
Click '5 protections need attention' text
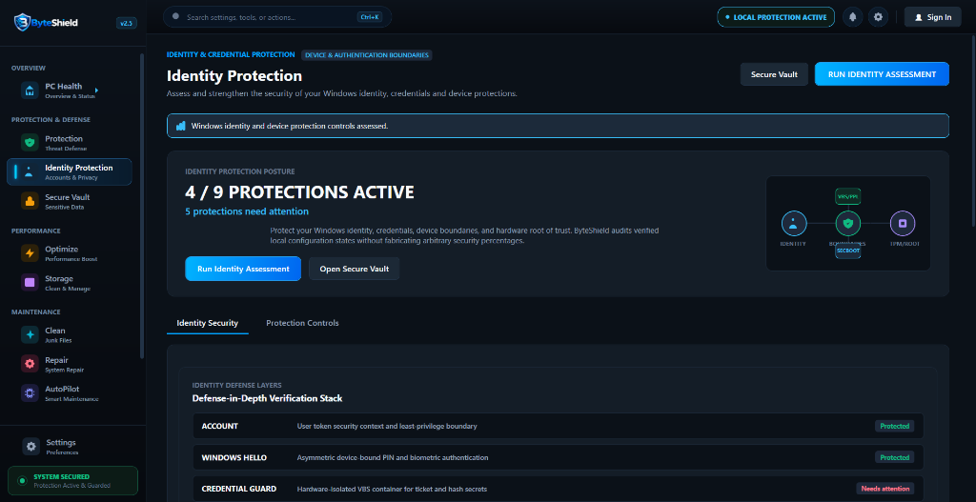[247, 211]
